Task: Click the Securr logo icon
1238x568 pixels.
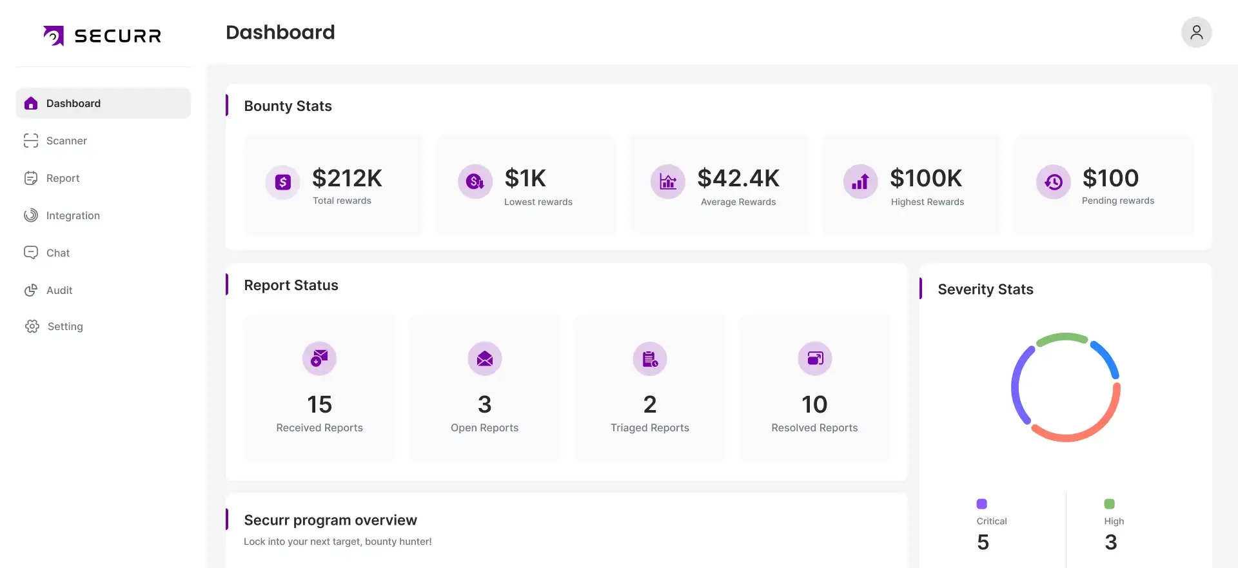Action: (54, 35)
